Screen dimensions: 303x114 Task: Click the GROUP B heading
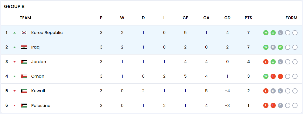tap(14, 6)
